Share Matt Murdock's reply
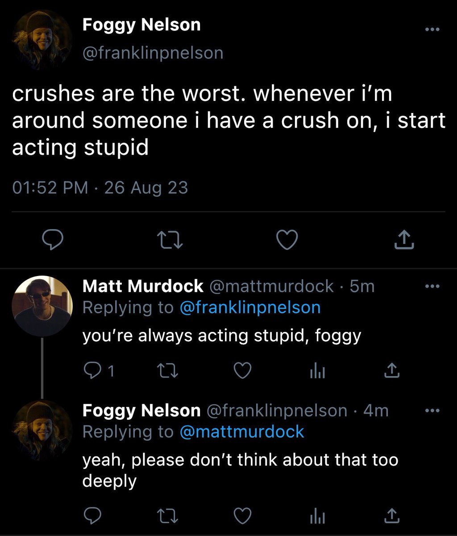This screenshot has height=536, width=457. pos(391,370)
